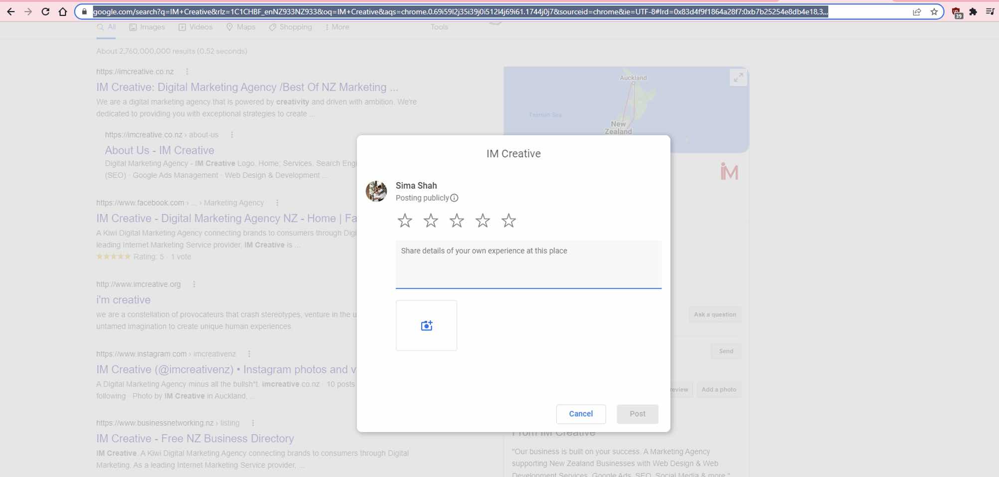Open options menu beside facebook.com result
The width and height of the screenshot is (999, 477).
click(x=277, y=203)
